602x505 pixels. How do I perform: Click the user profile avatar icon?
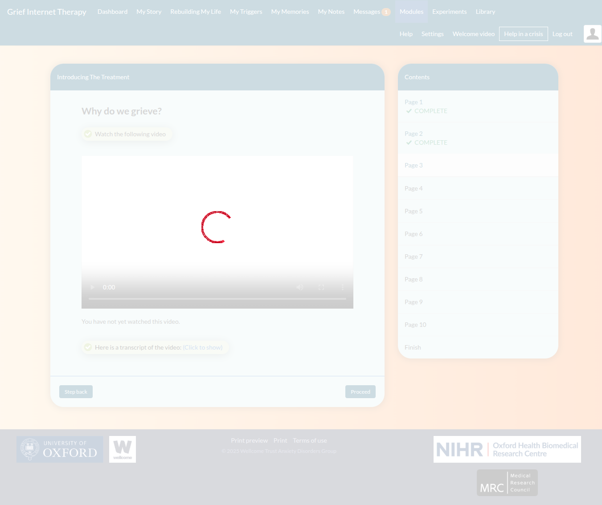tap(592, 34)
